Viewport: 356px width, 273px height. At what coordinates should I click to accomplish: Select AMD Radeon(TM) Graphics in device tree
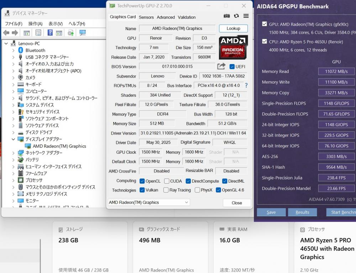point(59,146)
